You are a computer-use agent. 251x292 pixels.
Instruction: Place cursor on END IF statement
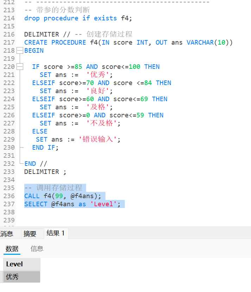click(x=45, y=148)
